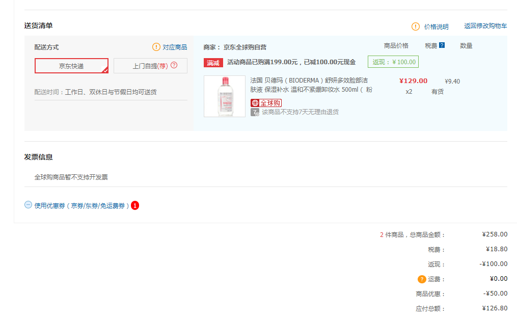Click the 7-day no-return icon
Image resolution: width=517 pixels, height=318 pixels.
tap(255, 113)
